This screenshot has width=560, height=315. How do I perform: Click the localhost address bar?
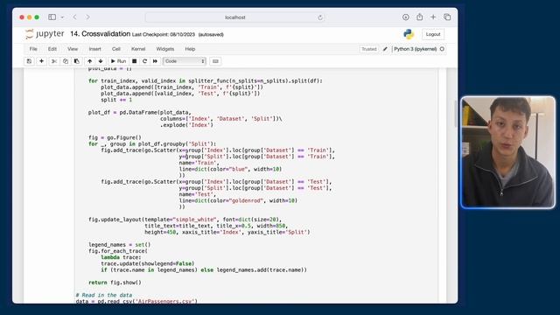235,17
